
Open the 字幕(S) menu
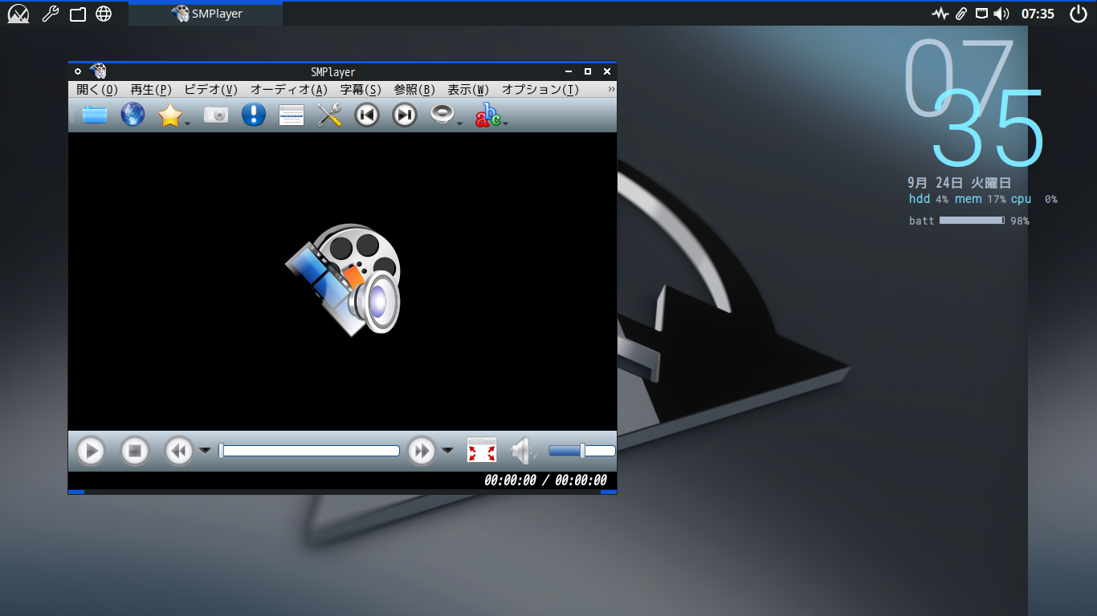[361, 90]
